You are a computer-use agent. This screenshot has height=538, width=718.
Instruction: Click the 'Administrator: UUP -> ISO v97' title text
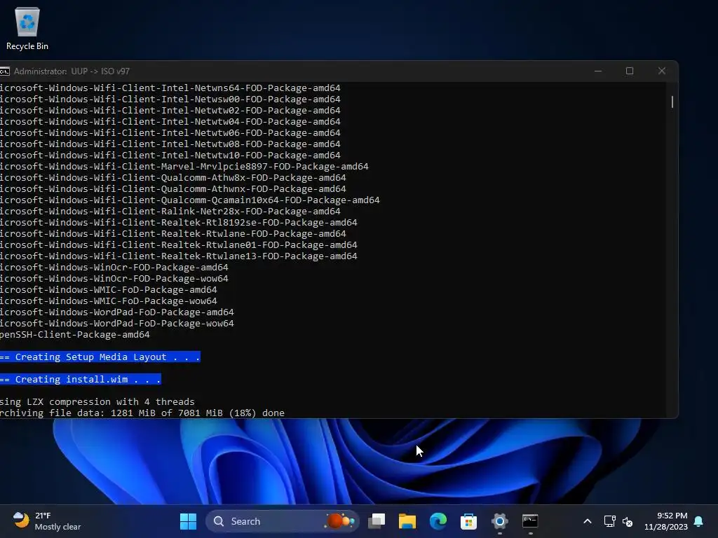tap(72, 71)
